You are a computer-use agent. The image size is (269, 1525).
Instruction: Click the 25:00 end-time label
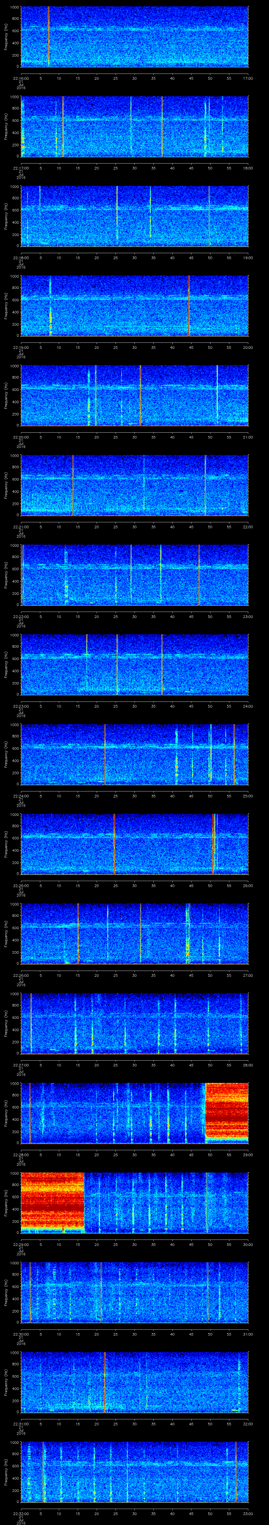point(248,796)
